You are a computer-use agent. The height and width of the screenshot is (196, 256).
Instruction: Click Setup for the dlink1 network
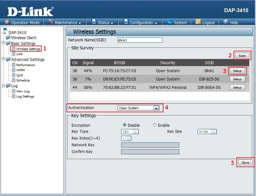[237, 71]
